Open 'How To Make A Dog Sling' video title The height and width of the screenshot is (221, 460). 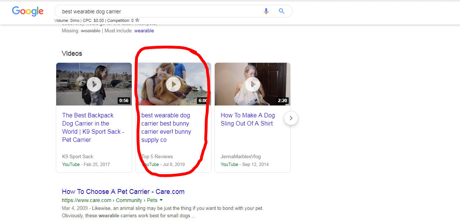[x=247, y=119]
